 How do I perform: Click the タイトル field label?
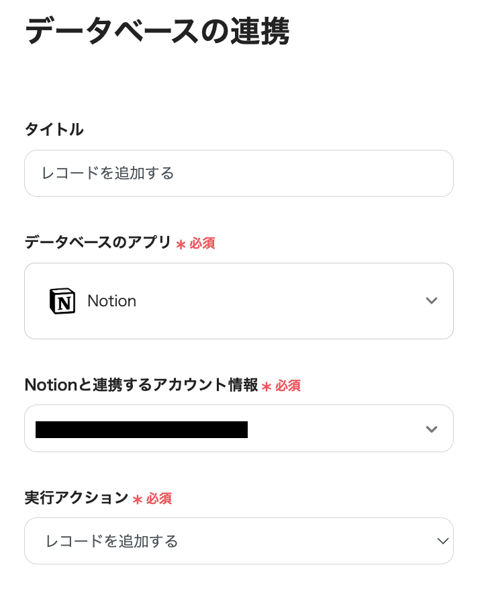tap(54, 130)
